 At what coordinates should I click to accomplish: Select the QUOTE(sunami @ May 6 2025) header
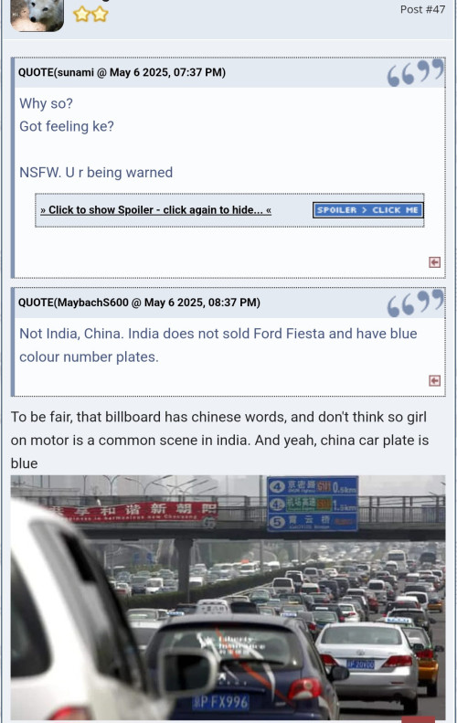(122, 72)
